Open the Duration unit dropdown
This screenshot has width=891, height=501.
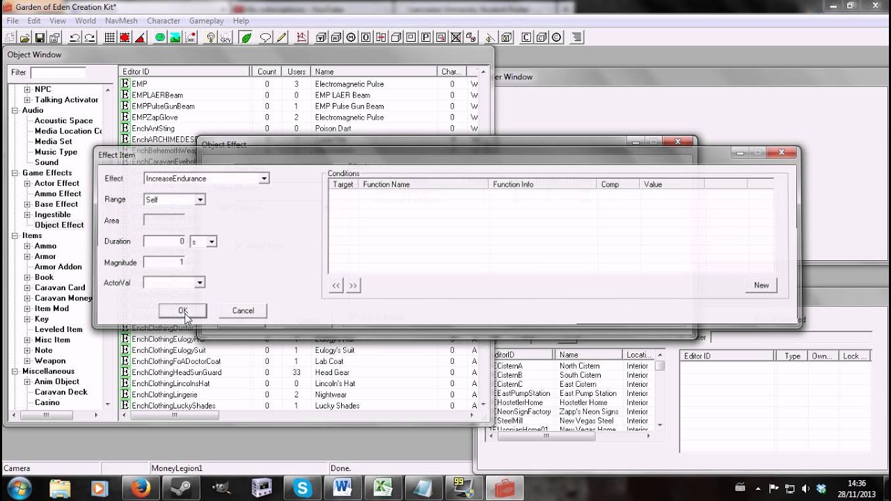click(212, 241)
